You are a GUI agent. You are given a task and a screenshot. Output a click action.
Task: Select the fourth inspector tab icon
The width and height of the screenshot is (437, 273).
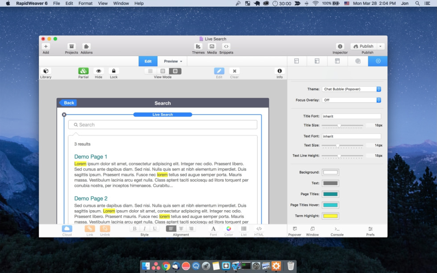click(358, 61)
